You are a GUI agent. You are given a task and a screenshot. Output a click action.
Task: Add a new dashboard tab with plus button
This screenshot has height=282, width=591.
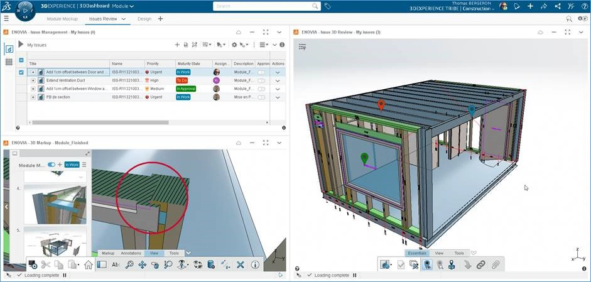(x=160, y=19)
